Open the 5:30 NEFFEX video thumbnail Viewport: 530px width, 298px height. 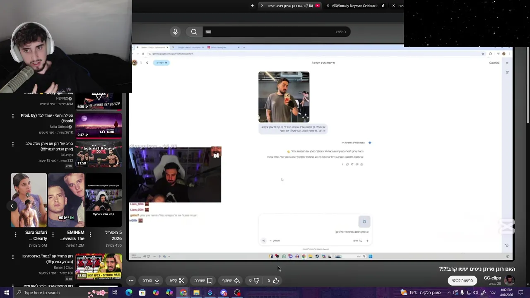click(99, 101)
